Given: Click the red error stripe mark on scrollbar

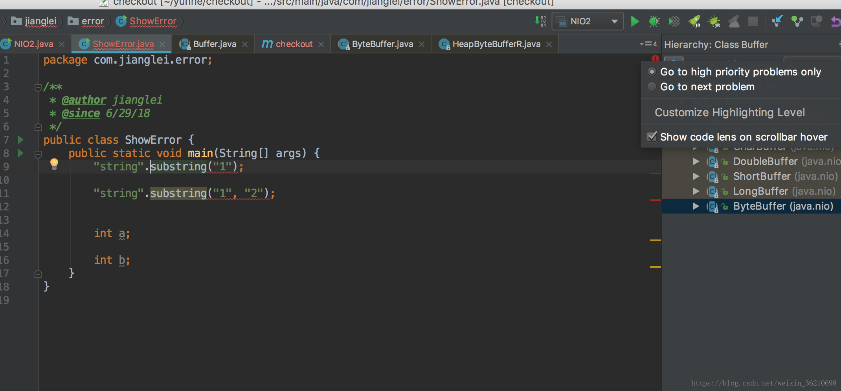Looking at the screenshot, I should click(655, 200).
